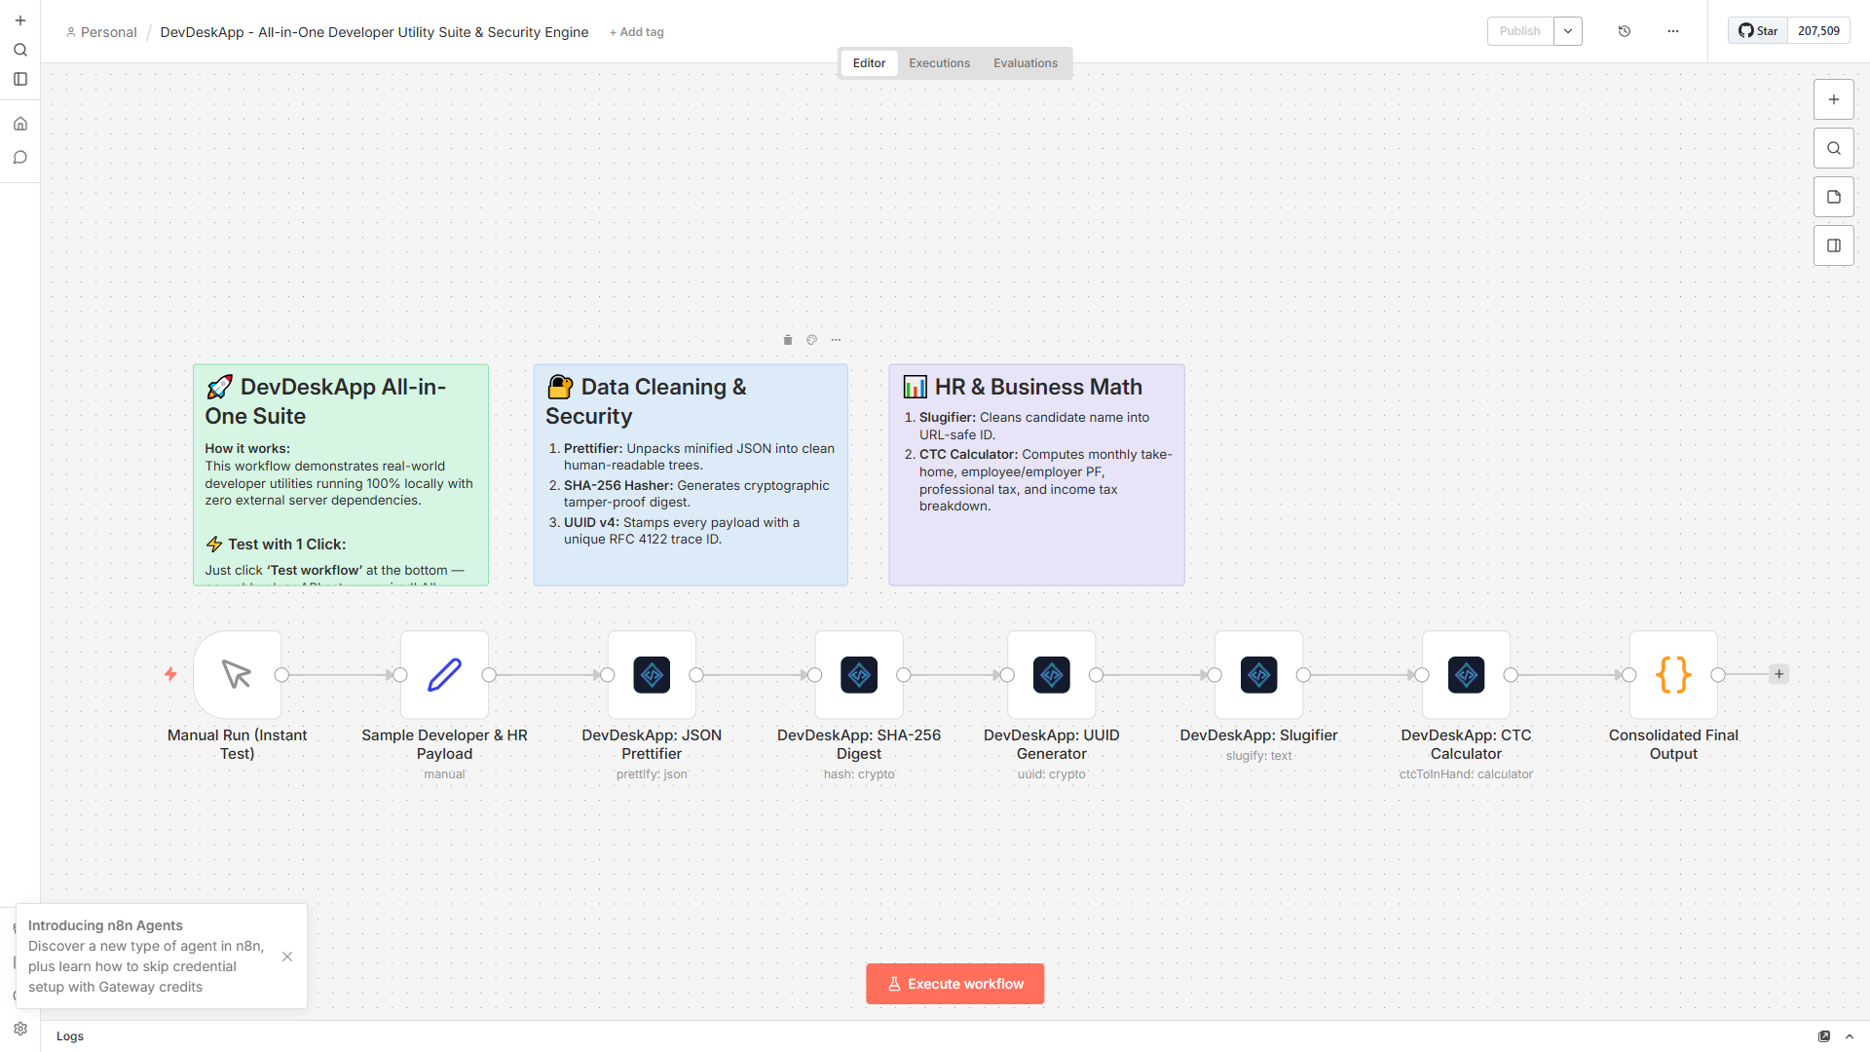Add sticky note from right panel button

(x=1834, y=197)
